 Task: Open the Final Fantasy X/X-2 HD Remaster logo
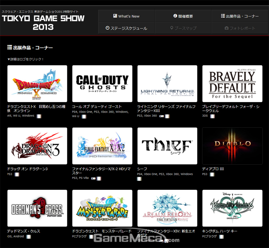point(102,146)
